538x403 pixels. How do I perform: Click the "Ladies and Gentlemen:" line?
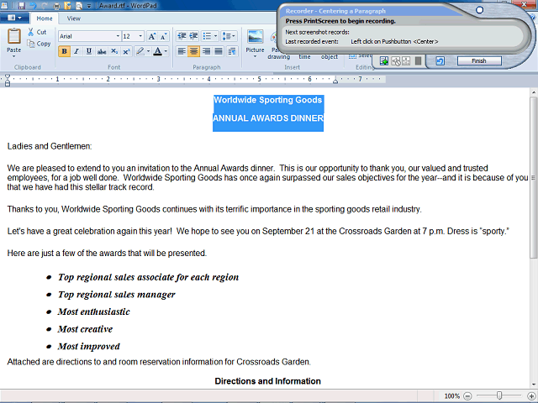click(x=50, y=146)
